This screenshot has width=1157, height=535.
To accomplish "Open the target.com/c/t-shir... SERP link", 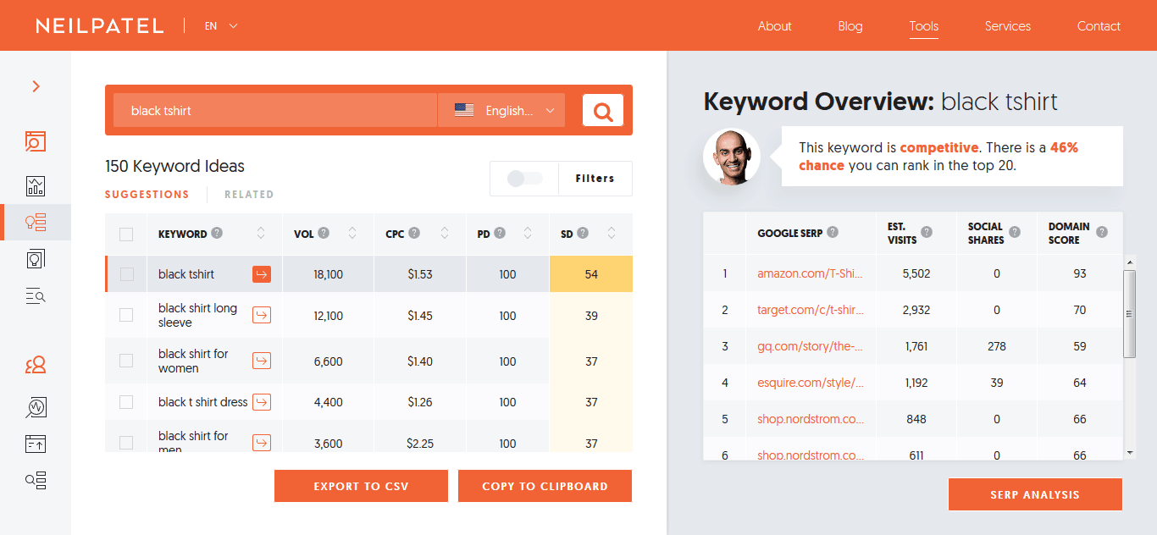I will 811,311.
